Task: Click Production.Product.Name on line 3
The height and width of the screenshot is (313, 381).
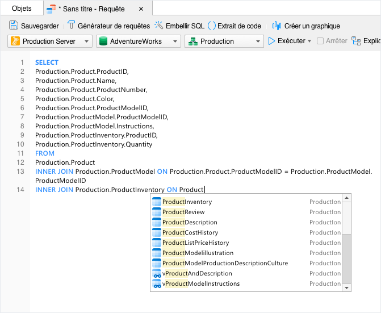Action: coord(76,81)
